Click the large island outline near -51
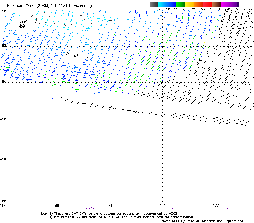Image resolution: width=254 pixels, height=223 pixels. coord(23,24)
